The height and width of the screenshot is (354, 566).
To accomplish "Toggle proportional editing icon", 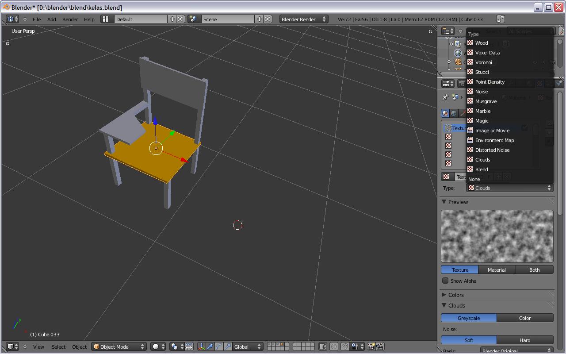I will [334, 346].
